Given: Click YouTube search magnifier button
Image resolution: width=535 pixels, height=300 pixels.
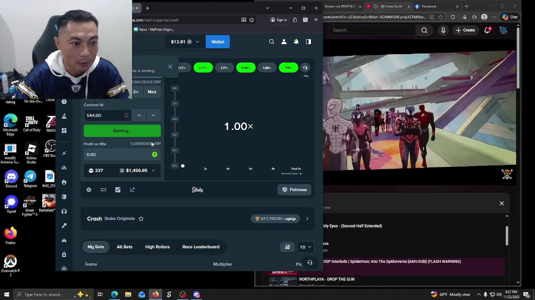Looking at the screenshot, I should [x=424, y=30].
